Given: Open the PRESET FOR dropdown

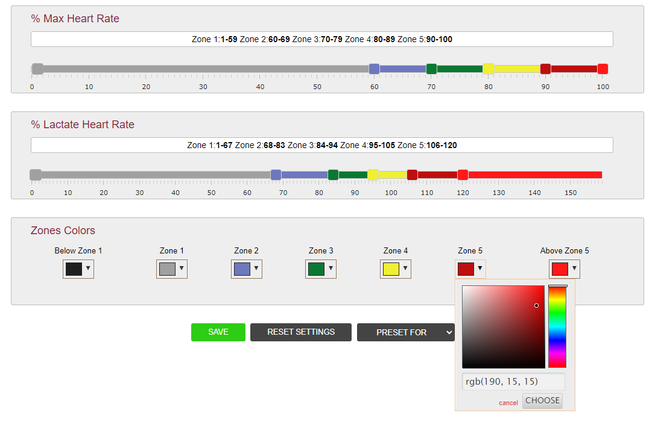Looking at the screenshot, I should [406, 332].
